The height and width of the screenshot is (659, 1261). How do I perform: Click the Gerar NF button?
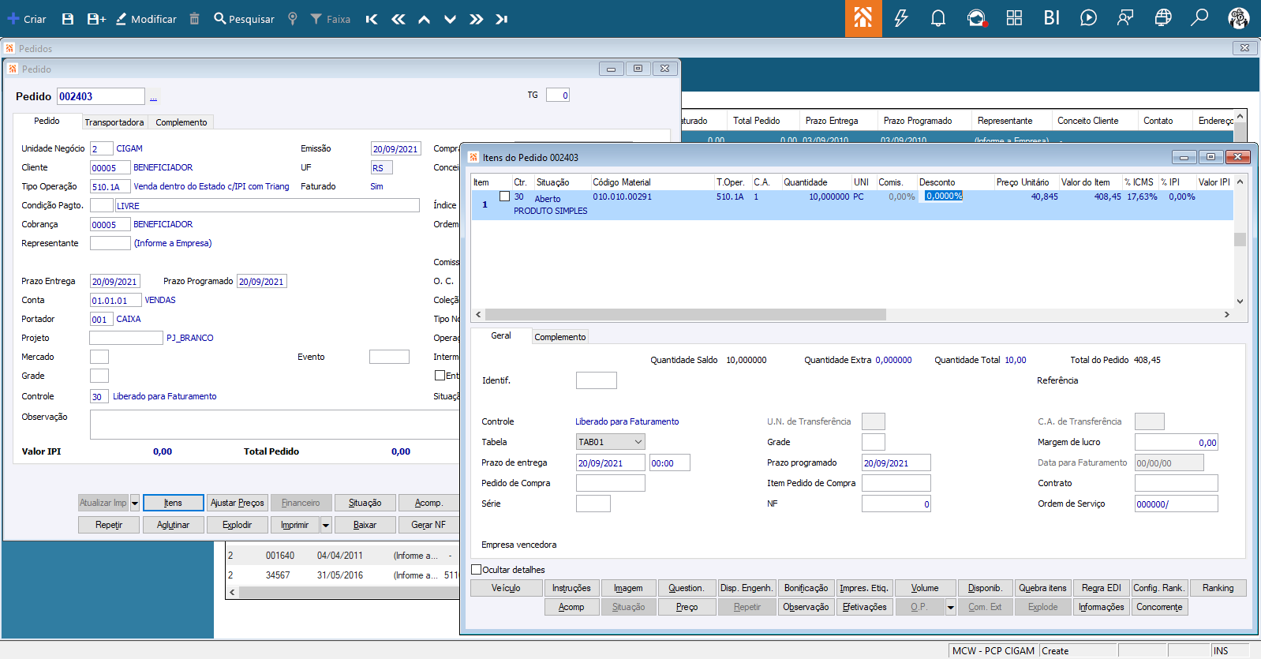(x=428, y=525)
